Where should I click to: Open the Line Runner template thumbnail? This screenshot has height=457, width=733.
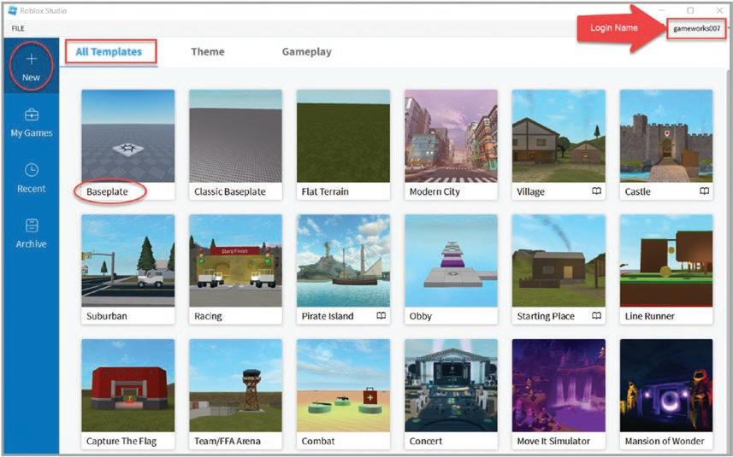tap(666, 261)
